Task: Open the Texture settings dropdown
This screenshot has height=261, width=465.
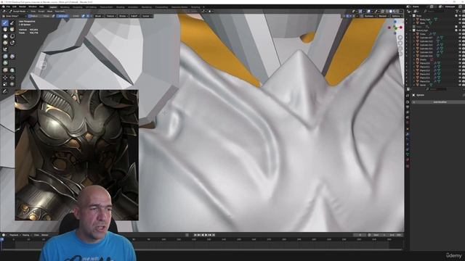Action: pos(112,16)
